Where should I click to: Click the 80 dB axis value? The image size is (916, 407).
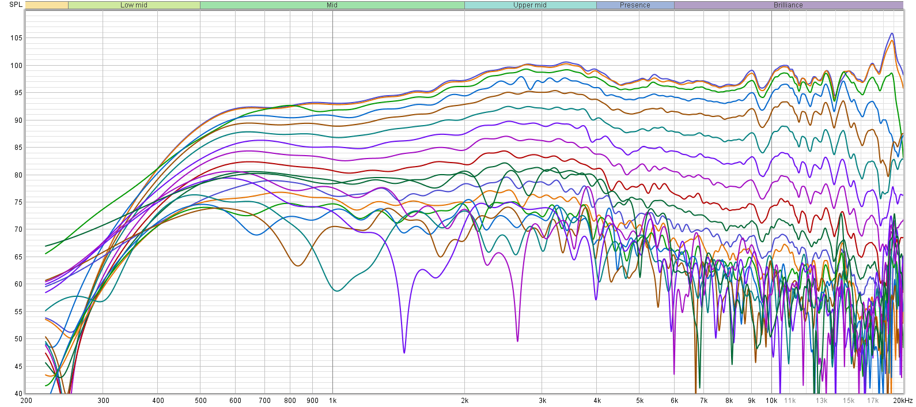(x=18, y=175)
